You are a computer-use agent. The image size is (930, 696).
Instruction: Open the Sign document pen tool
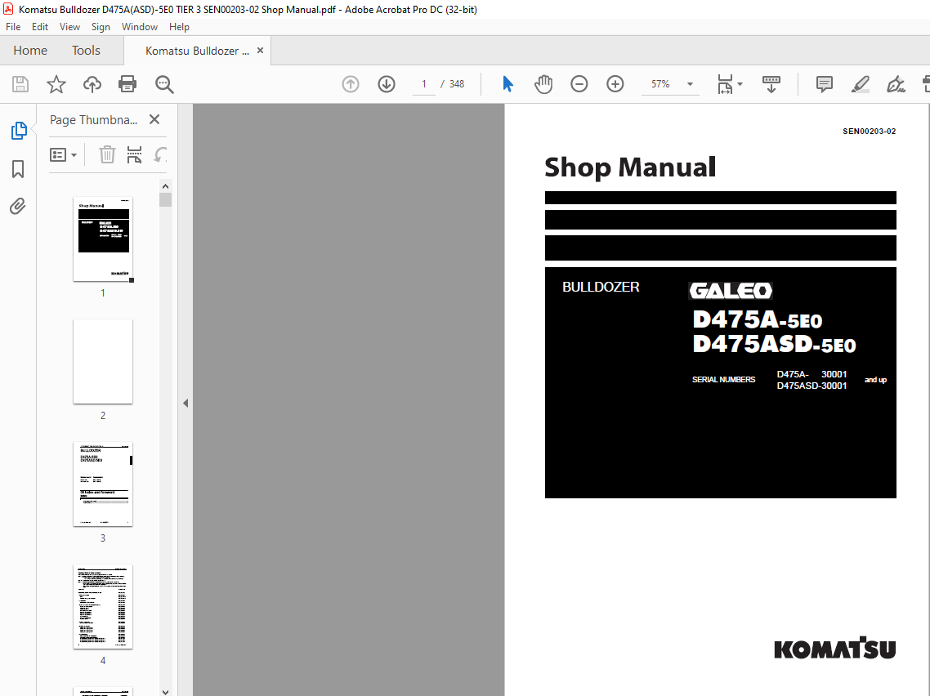pyautogui.click(x=896, y=84)
